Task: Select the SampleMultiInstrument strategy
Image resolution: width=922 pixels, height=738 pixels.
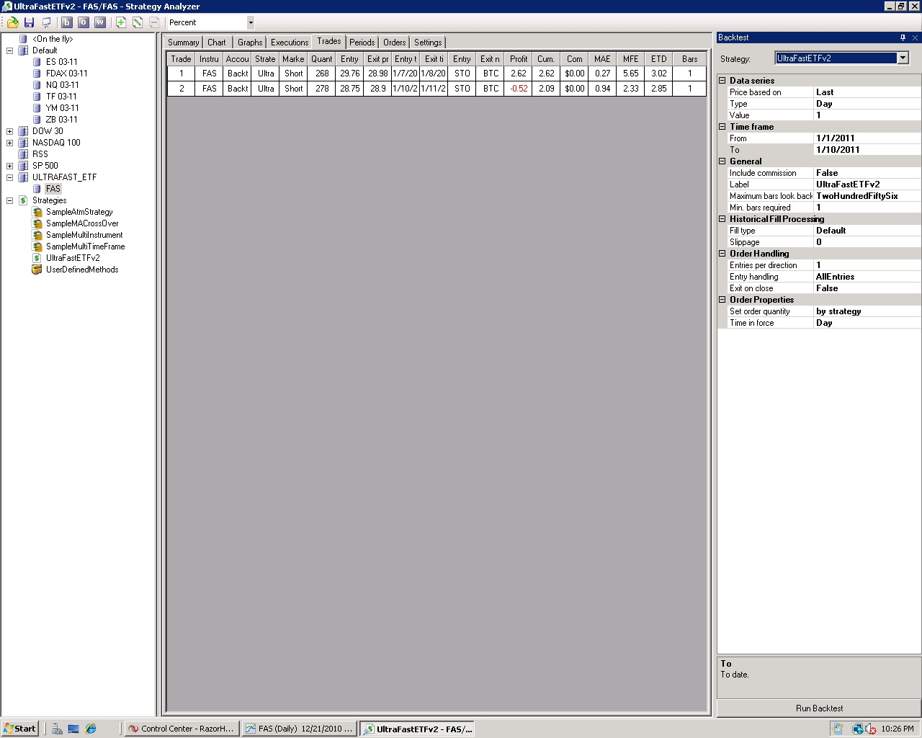Action: click(84, 235)
